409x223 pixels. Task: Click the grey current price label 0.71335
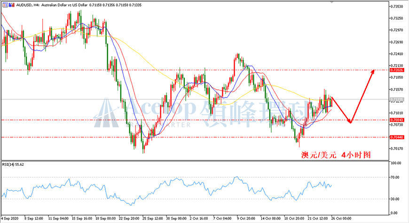397,99
